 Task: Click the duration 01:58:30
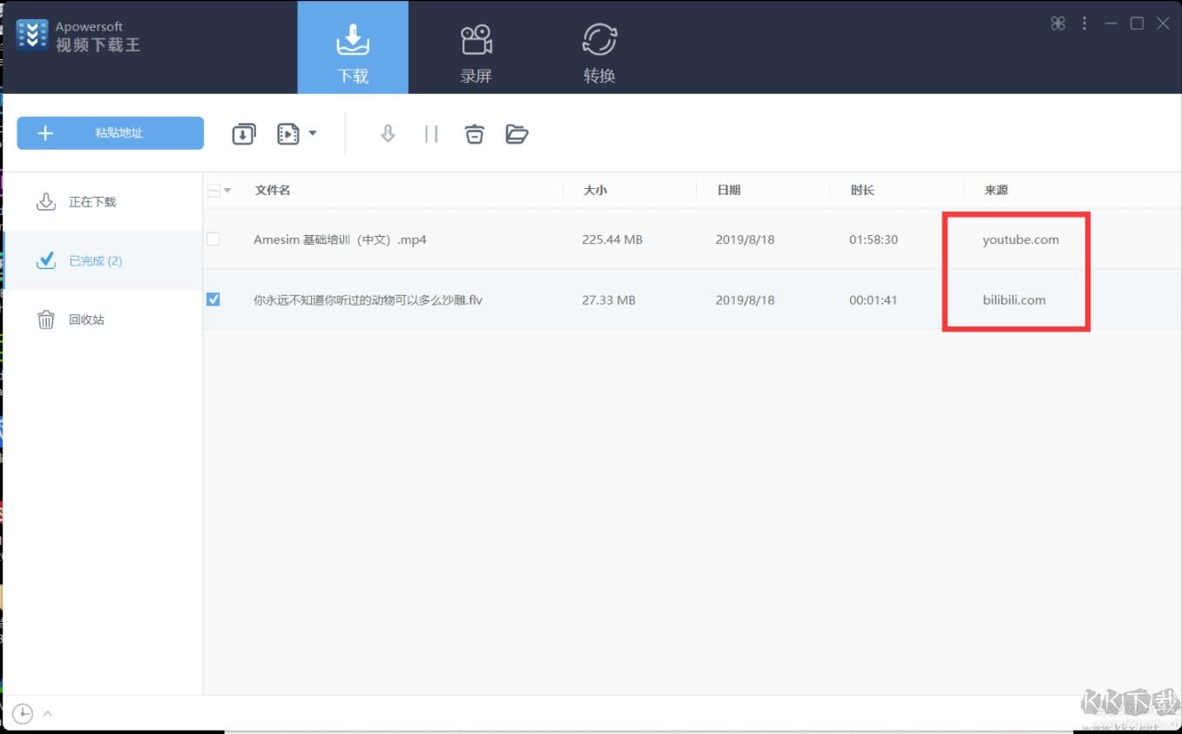pyautogui.click(x=874, y=239)
